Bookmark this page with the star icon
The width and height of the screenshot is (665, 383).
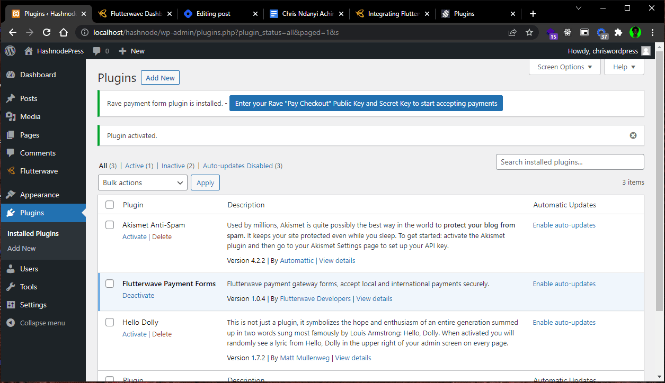click(x=529, y=32)
